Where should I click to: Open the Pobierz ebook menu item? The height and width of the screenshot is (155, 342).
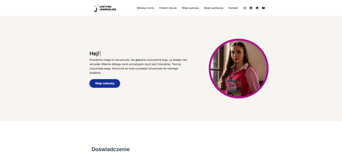click(x=168, y=8)
